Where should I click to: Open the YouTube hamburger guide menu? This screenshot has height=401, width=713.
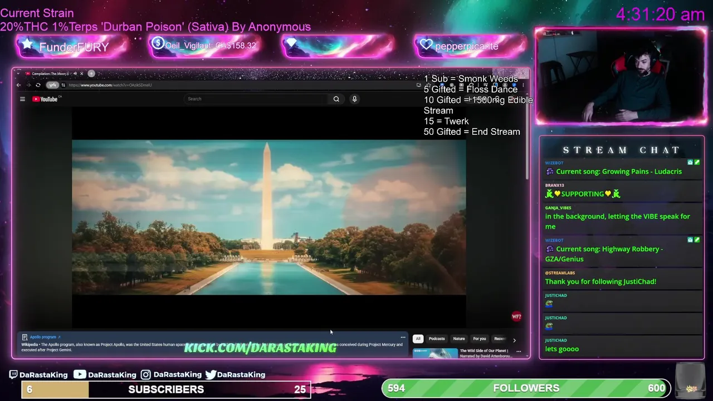(22, 99)
